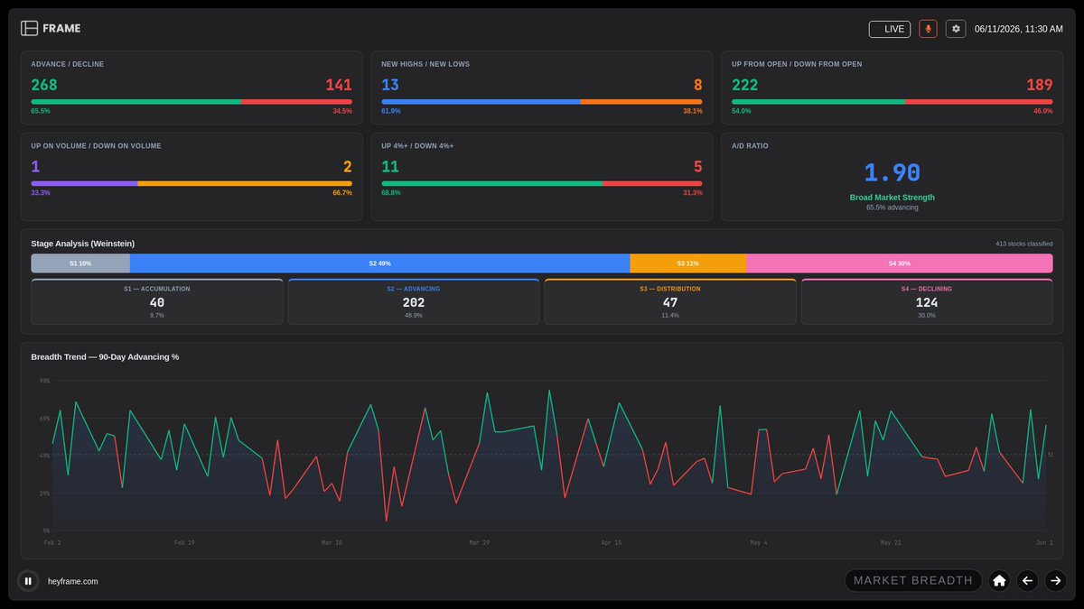Click down from open value 189
The width and height of the screenshot is (1084, 609).
click(1040, 85)
